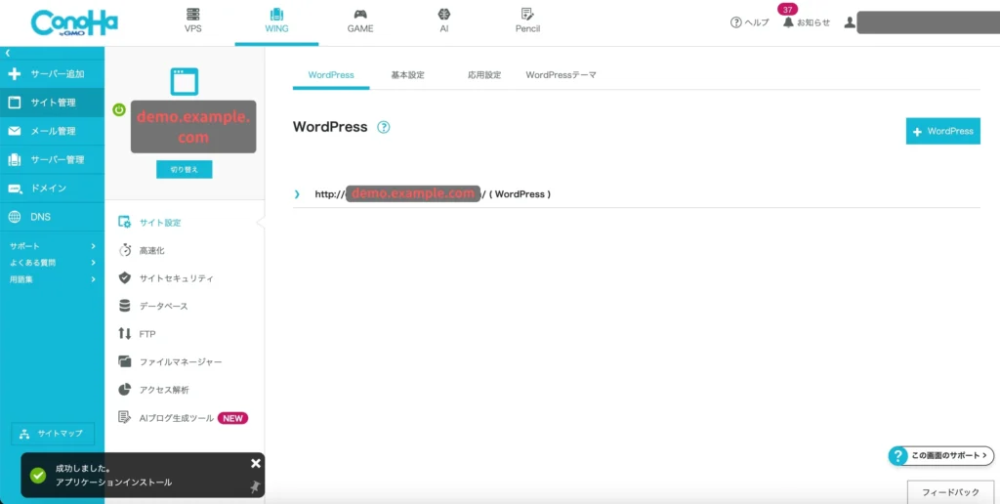Open the AI service tab
The image size is (1000, 504).
tap(444, 21)
